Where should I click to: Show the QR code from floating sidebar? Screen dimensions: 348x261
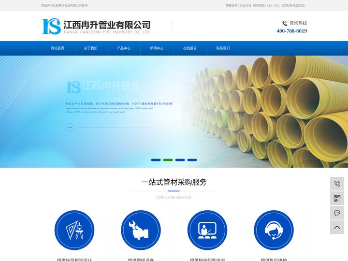coord(337,198)
